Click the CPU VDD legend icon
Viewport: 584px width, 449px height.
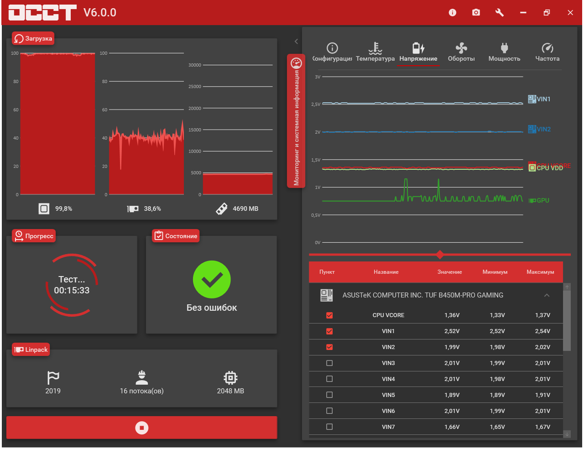click(532, 168)
